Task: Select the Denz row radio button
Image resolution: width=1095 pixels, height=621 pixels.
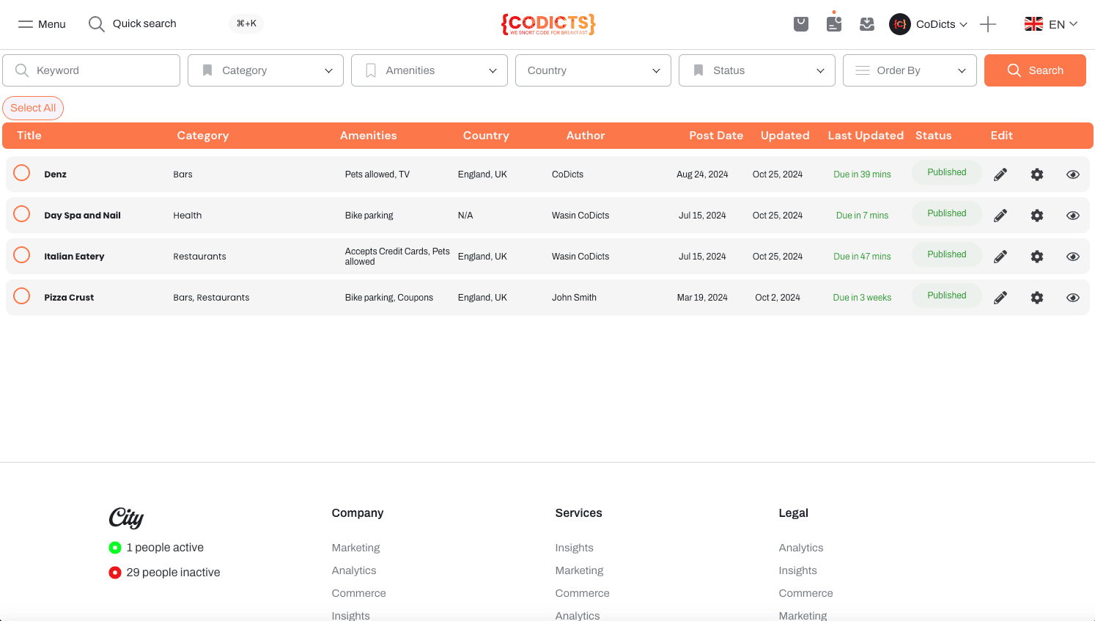Action: (x=22, y=173)
